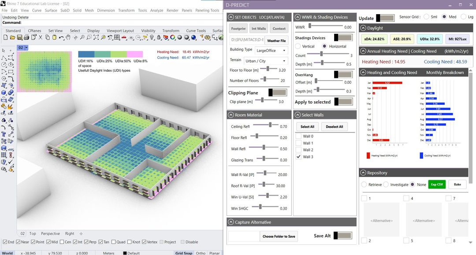476x255 pixels.
Task: Click the Weather File button
Action: (x=276, y=41)
